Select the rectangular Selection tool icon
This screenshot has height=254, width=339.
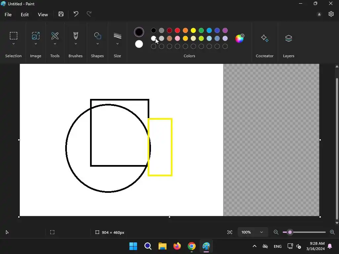[x=13, y=36]
